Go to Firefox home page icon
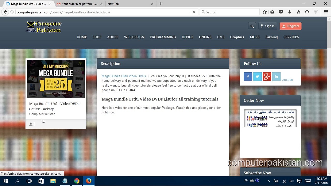Viewport: 331px width, 186px height. pos(298,12)
